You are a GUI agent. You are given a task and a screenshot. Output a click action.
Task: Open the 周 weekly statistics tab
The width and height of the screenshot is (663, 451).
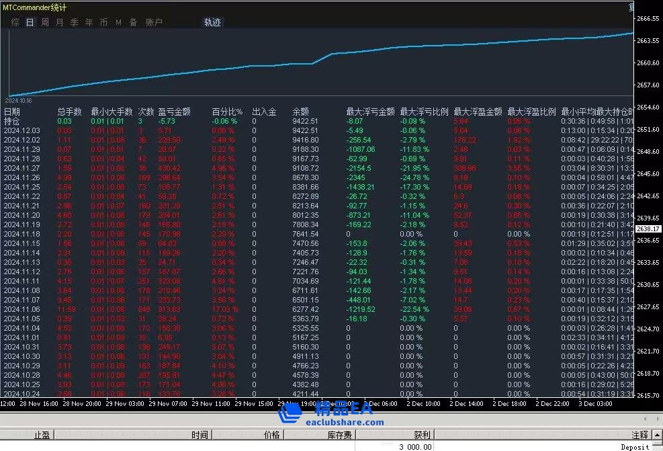tap(44, 22)
